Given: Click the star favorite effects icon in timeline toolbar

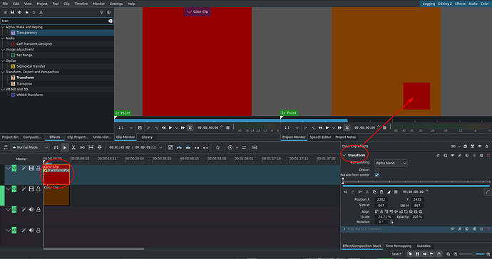Looking at the screenshot, I should tap(217, 147).
